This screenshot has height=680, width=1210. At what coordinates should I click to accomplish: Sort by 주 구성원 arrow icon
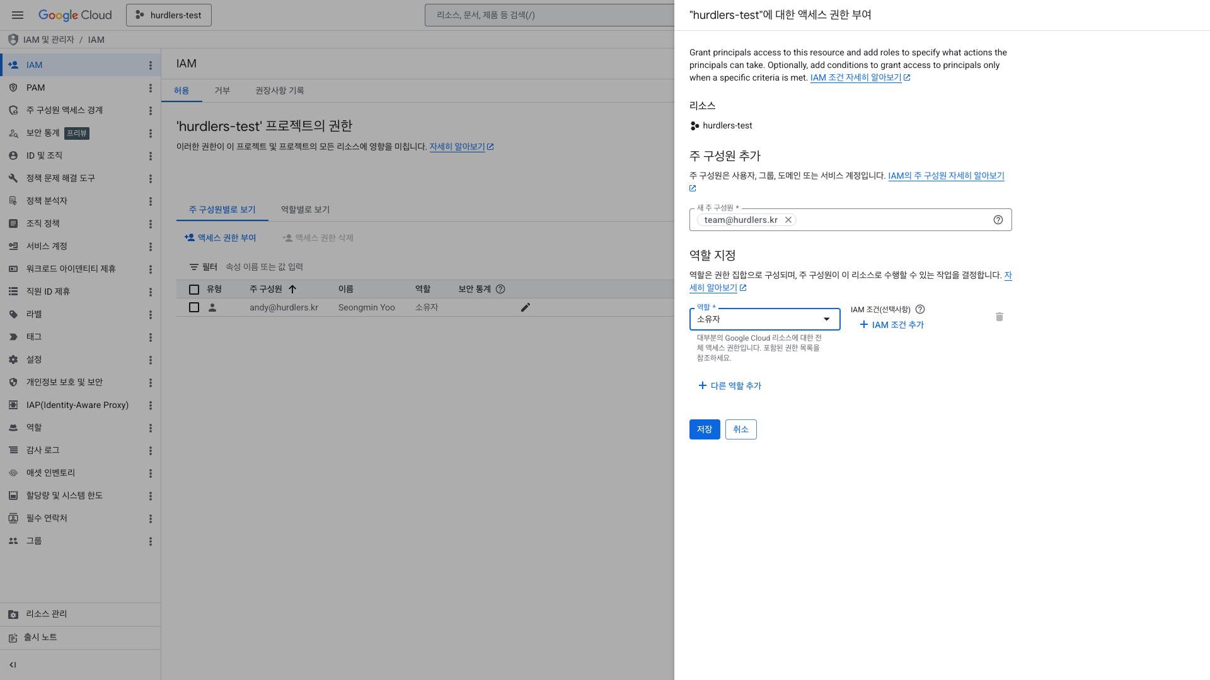(x=292, y=289)
